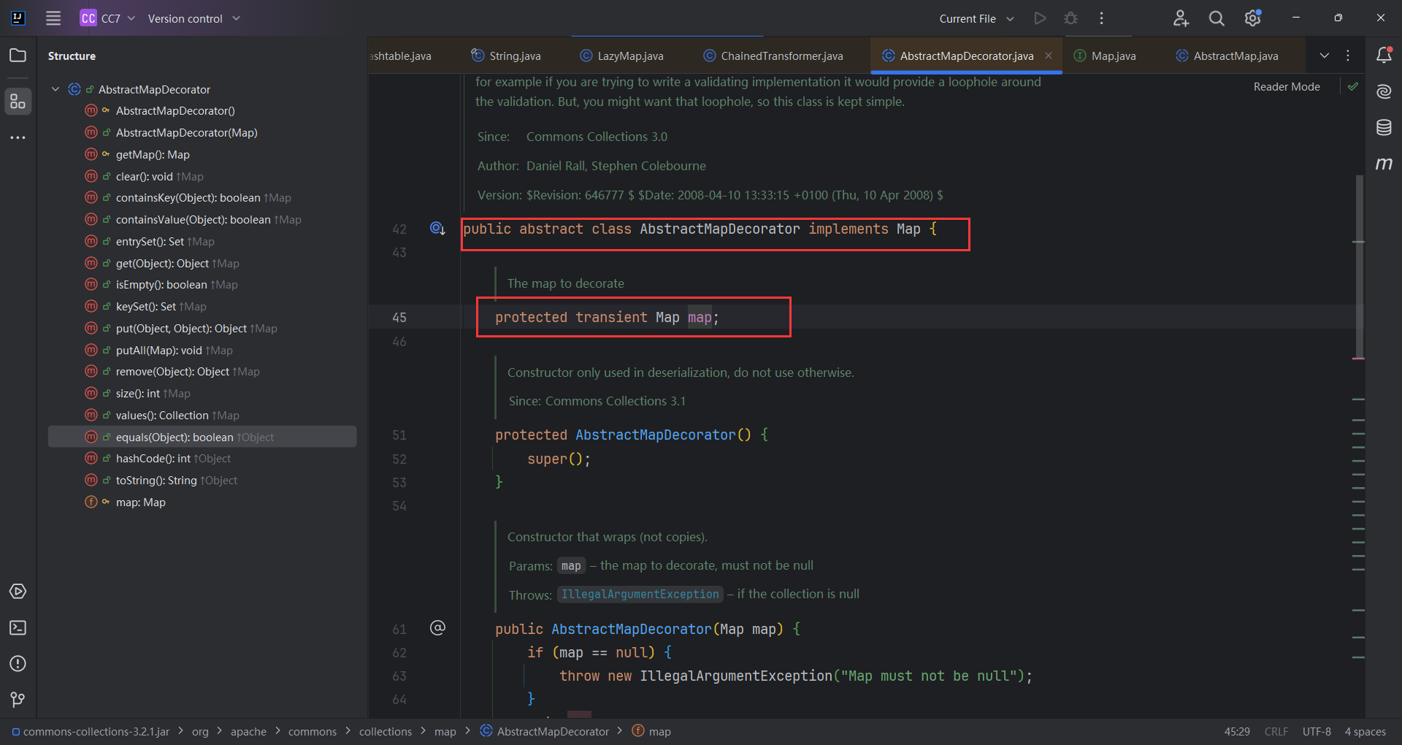Image resolution: width=1402 pixels, height=745 pixels.
Task: Switch to the AbstractMap.java tab
Action: pyautogui.click(x=1227, y=56)
